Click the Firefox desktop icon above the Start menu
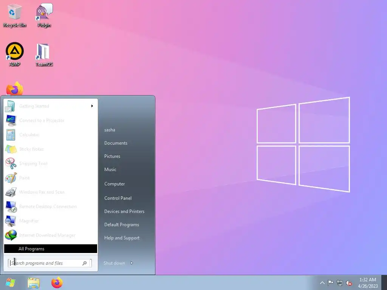 click(x=15, y=88)
